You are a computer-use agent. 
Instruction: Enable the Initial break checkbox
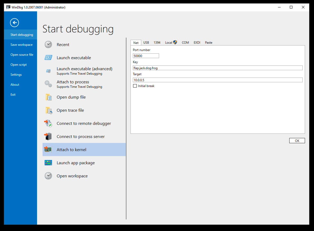(135, 86)
